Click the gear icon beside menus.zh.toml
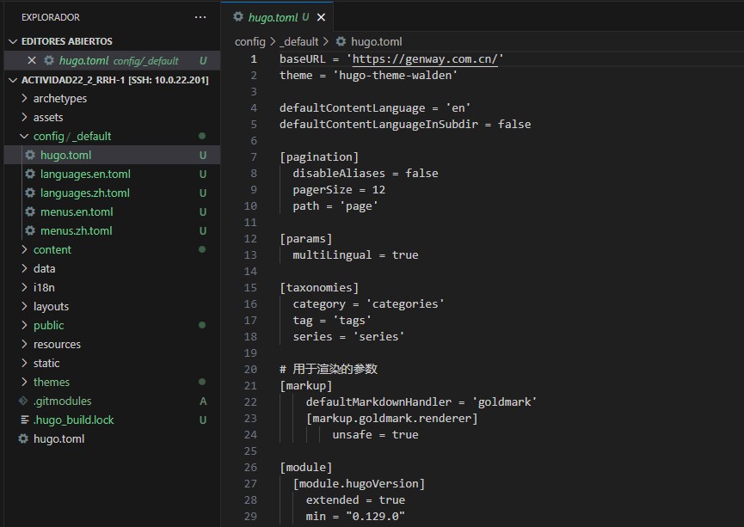Screen dimensions: 744x527 31,230
